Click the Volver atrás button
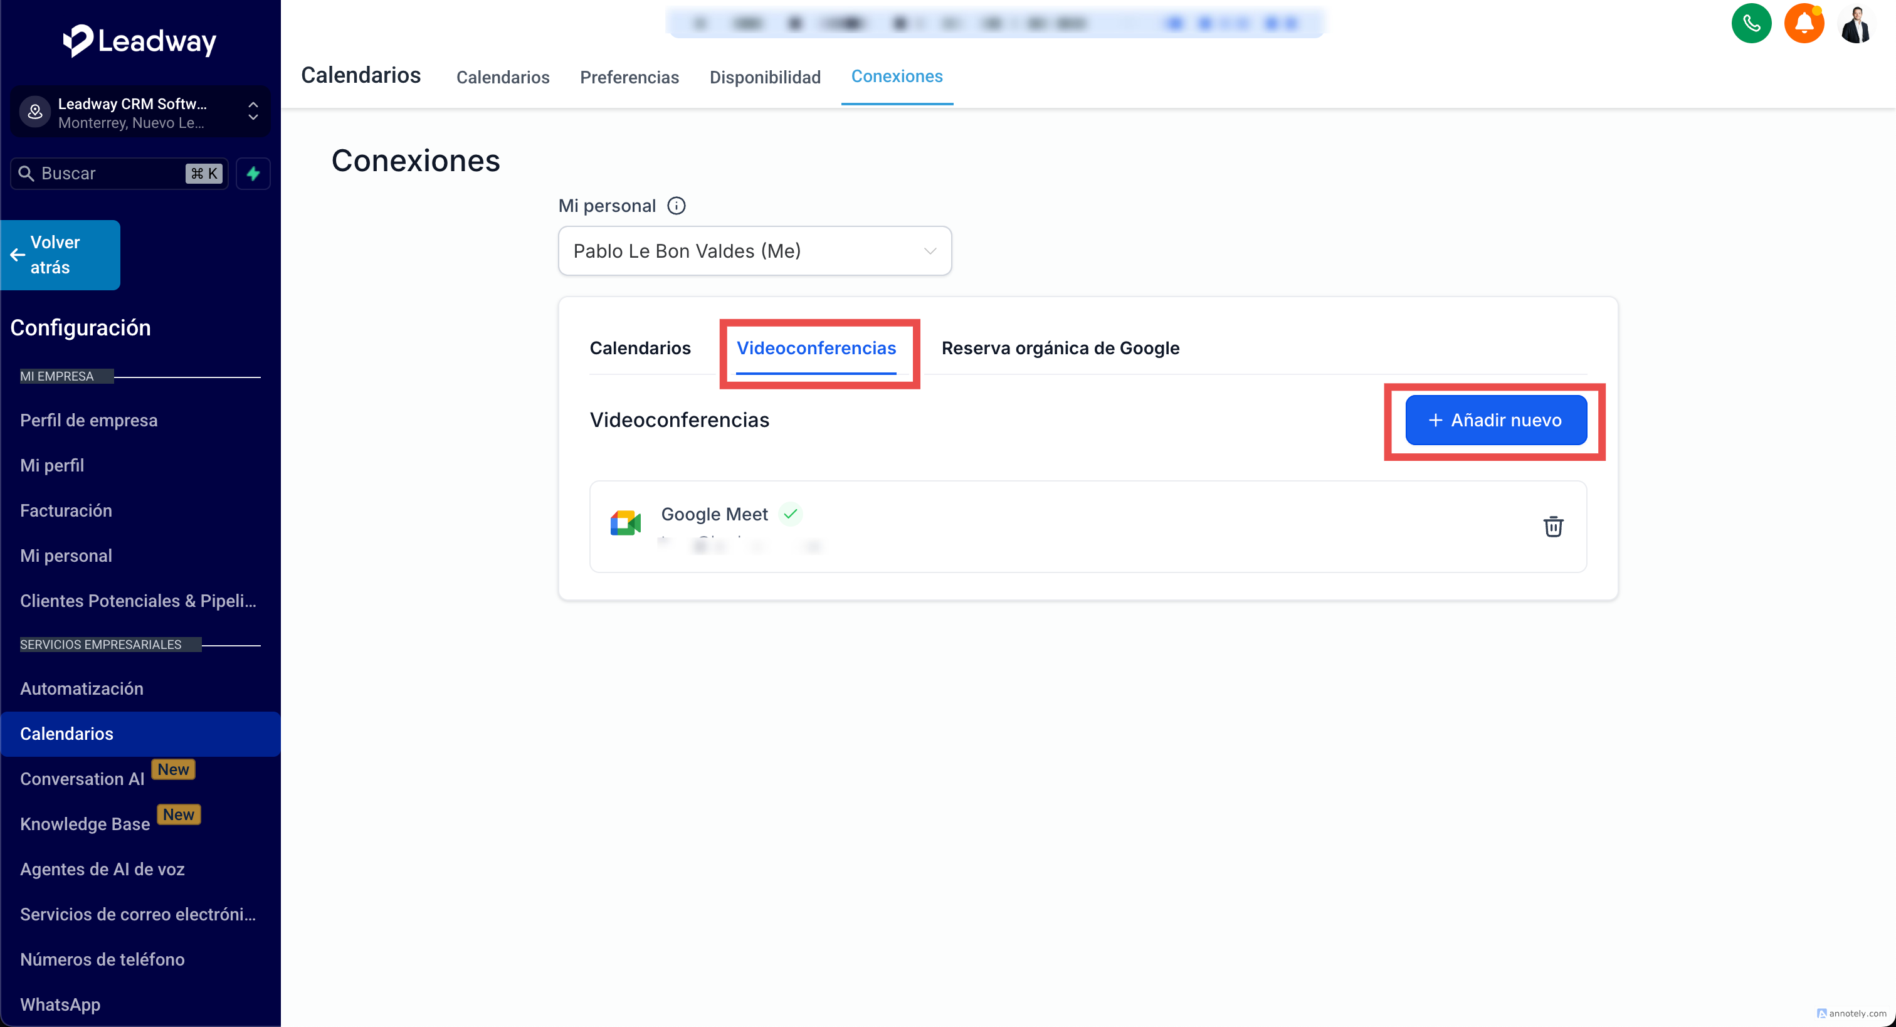 [x=60, y=255]
